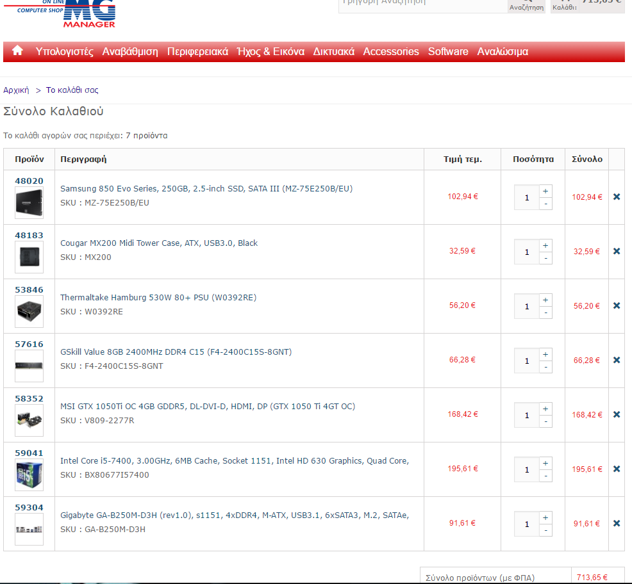Screen dimensions: 632x584
Task: Open MSI GTX 1050Ti thumbnail
Action: click(x=29, y=420)
